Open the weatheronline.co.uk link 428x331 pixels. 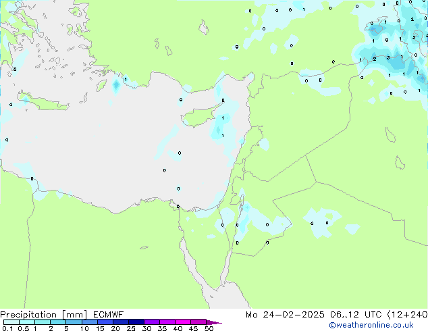(371, 325)
